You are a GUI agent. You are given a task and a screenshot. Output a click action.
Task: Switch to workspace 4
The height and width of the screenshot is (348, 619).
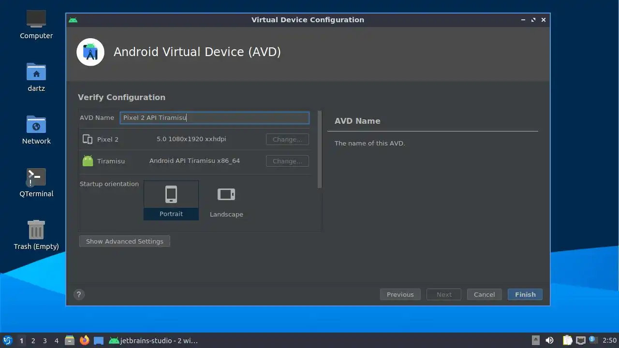tap(57, 341)
